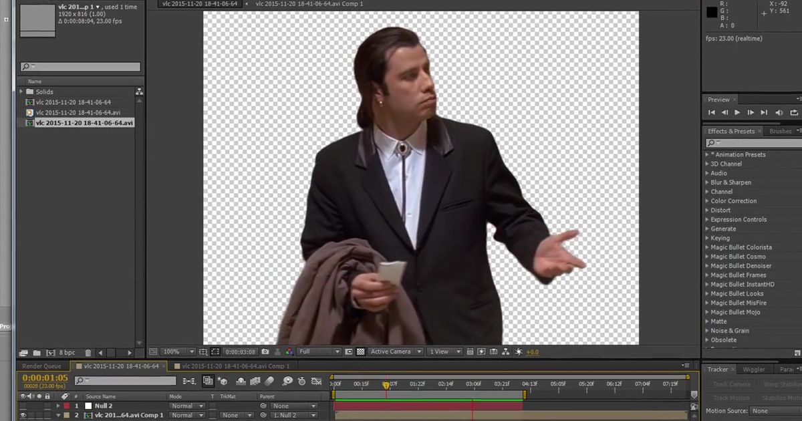Toggle transparency grid in composition viewer
This screenshot has width=802, height=421.
(360, 352)
